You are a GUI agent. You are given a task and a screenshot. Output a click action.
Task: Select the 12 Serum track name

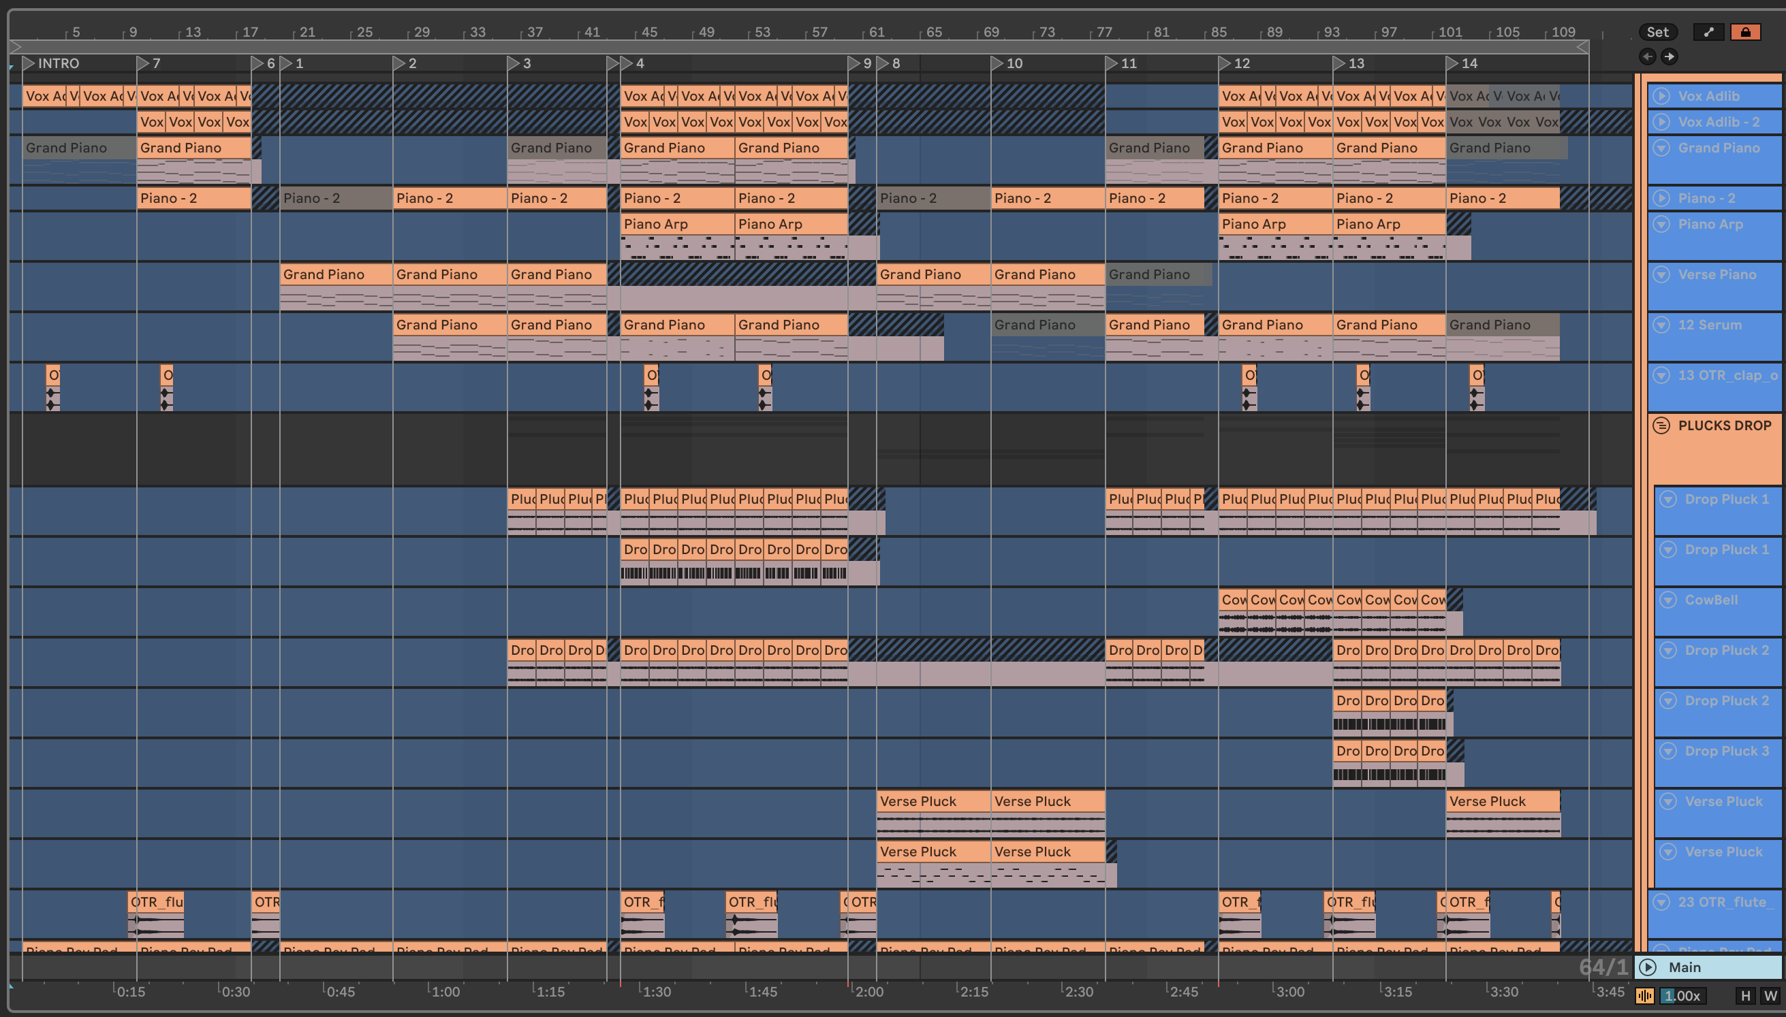1710,324
